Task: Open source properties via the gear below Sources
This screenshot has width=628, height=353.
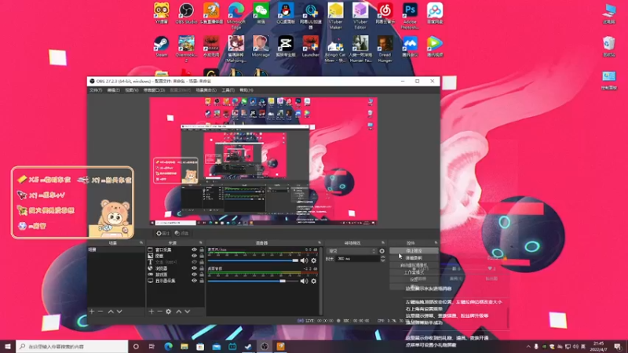Action: pos(169,311)
